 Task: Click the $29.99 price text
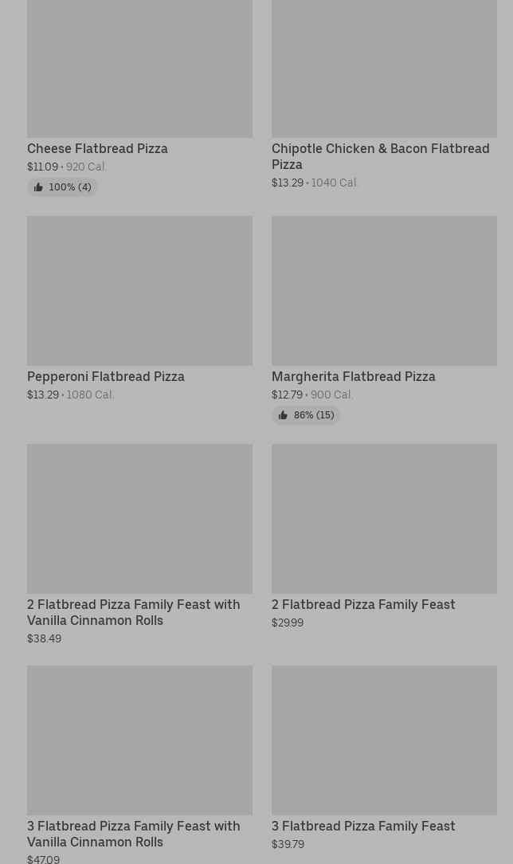(288, 622)
